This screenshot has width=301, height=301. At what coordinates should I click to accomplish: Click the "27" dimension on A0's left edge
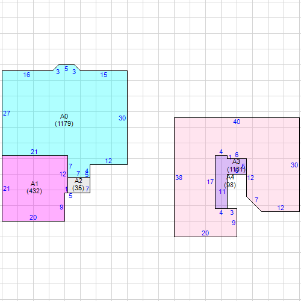tap(7, 113)
